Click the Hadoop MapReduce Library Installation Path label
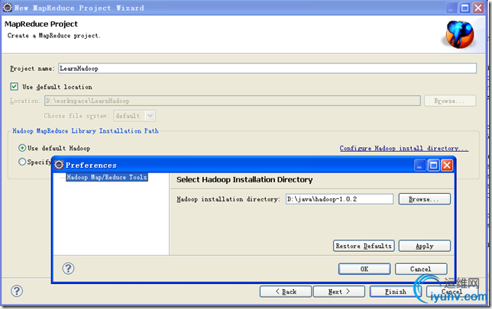The width and height of the screenshot is (492, 309). coord(86,131)
